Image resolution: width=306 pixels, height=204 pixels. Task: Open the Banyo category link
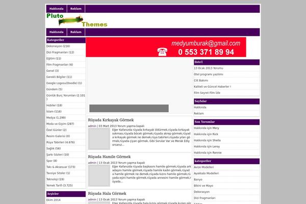[198, 180]
